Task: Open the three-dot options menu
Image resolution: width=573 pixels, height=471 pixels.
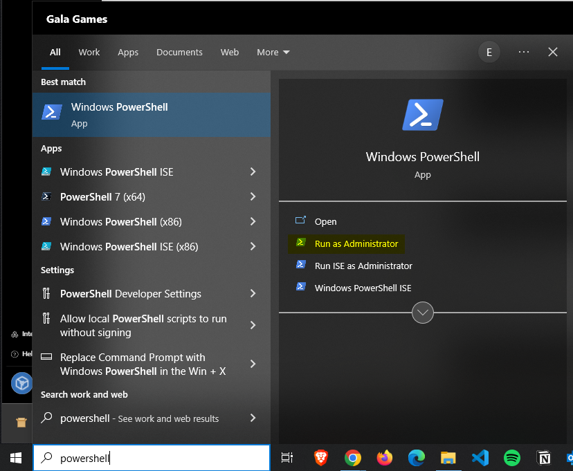Action: coord(524,52)
